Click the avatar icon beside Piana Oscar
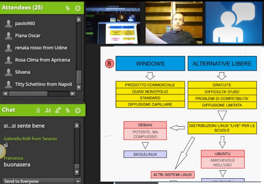264x184 pixels. tap(8, 36)
